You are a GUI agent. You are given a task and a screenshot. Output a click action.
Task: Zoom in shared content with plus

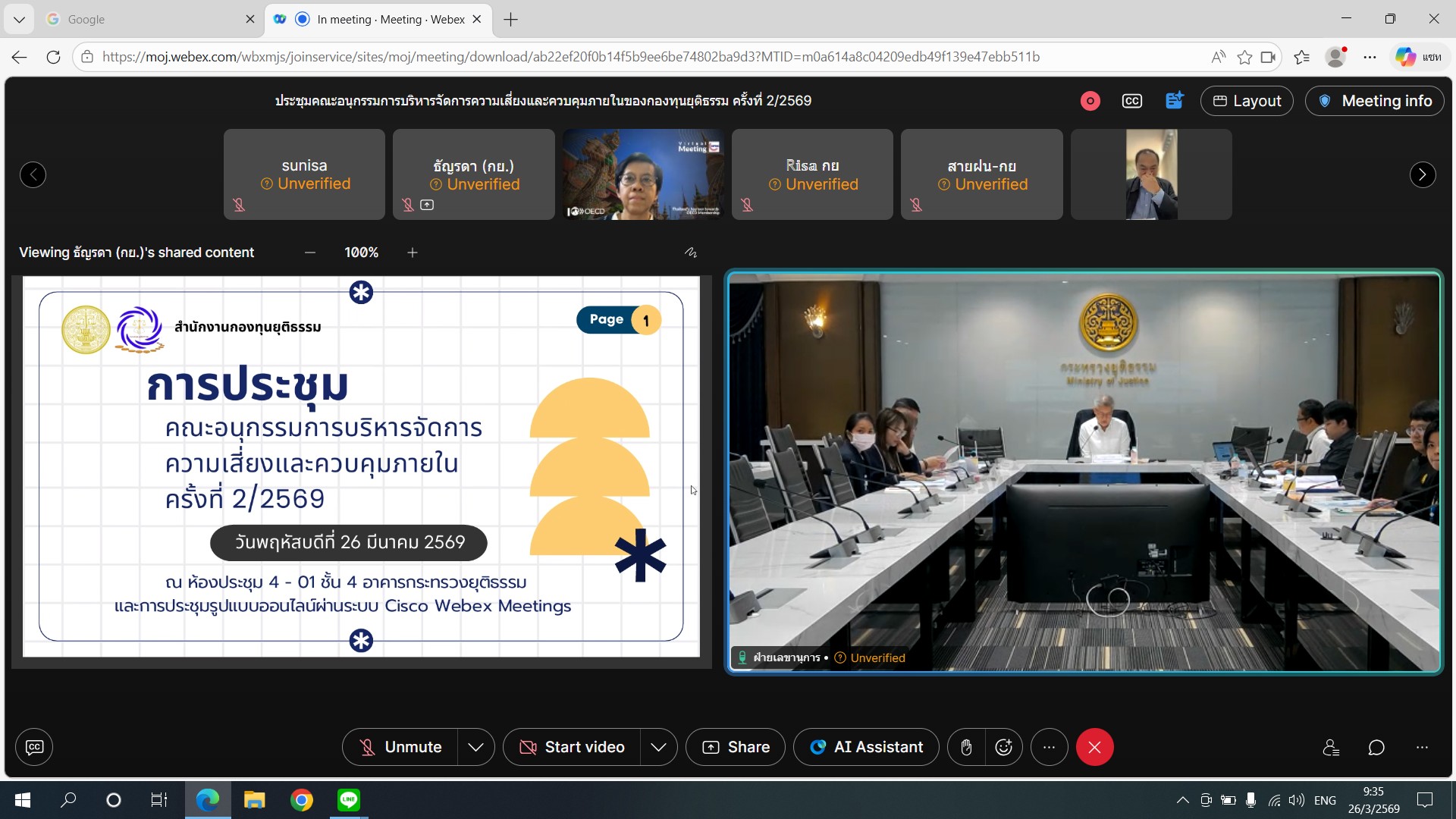click(x=413, y=253)
